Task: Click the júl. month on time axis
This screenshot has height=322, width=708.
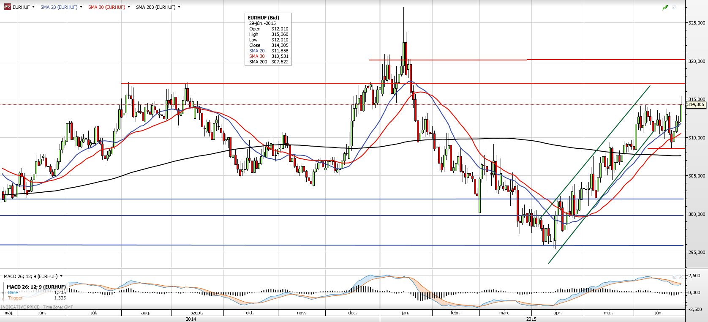Action: pyautogui.click(x=94, y=313)
